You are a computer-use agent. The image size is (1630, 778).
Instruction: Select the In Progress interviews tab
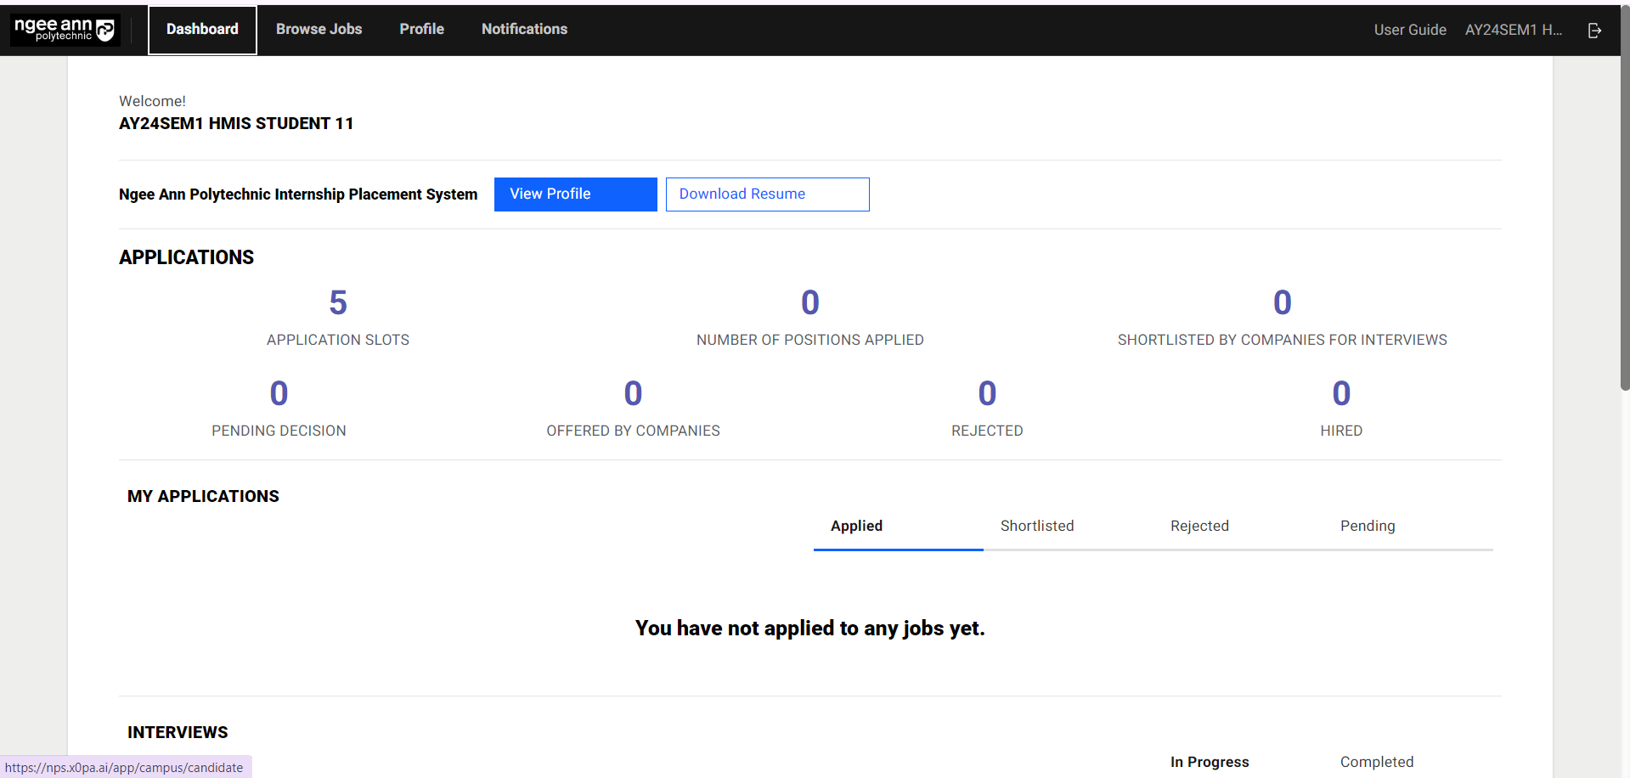pyautogui.click(x=1209, y=762)
